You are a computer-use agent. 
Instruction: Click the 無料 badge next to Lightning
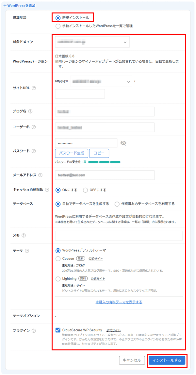click(x=83, y=279)
